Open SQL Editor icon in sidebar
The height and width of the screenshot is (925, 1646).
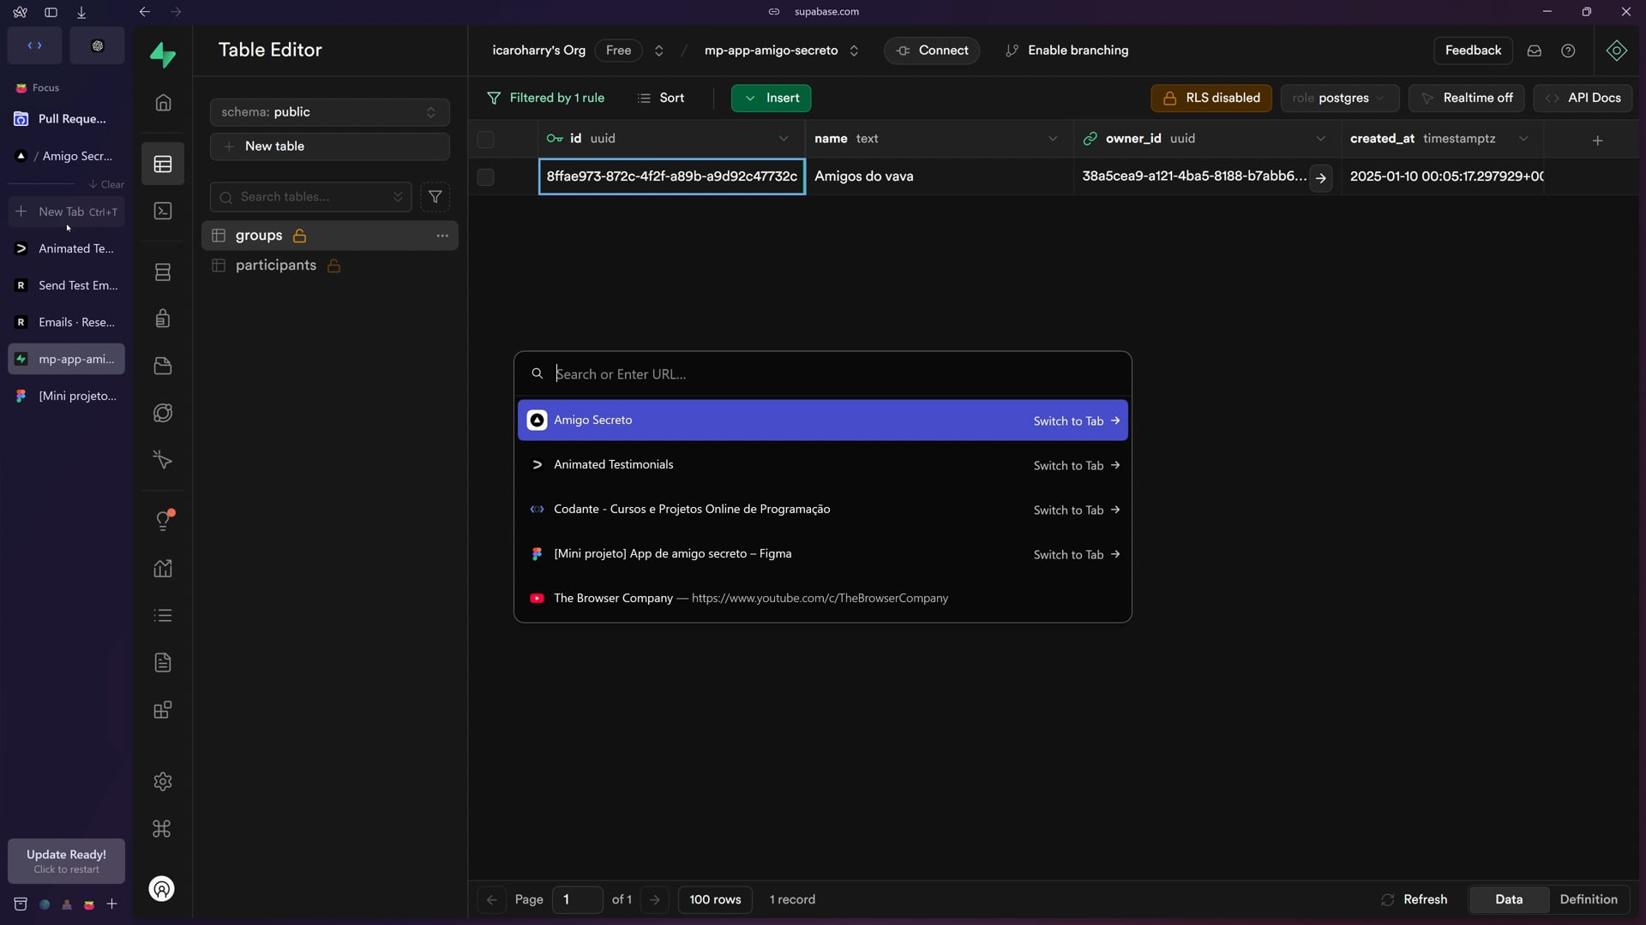[163, 211]
